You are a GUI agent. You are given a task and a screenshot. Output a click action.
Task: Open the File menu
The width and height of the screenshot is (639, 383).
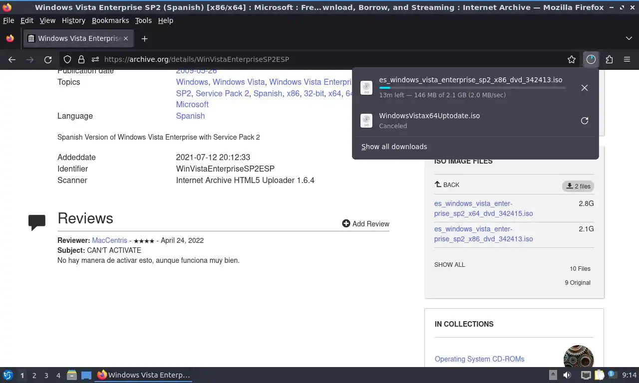(8, 20)
